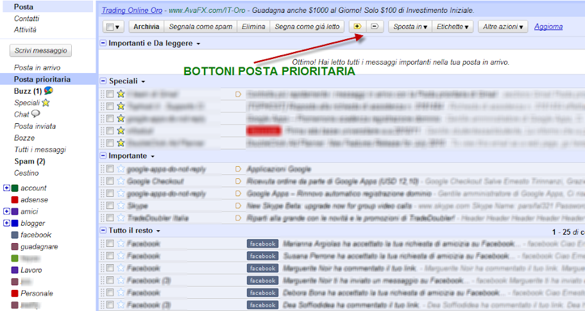
Task: Open the Bozze folder
Action: pyautogui.click(x=24, y=138)
